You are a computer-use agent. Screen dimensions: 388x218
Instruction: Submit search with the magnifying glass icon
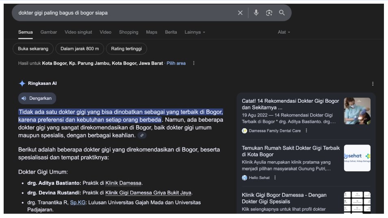[282, 13]
